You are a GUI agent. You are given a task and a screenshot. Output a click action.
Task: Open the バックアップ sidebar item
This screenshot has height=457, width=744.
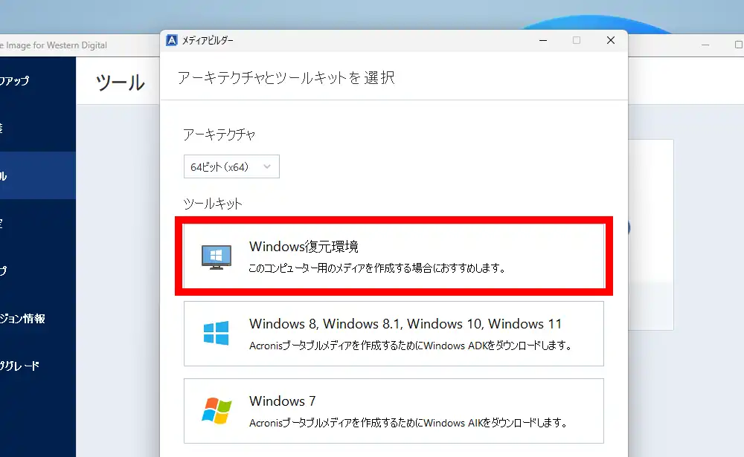[15, 81]
